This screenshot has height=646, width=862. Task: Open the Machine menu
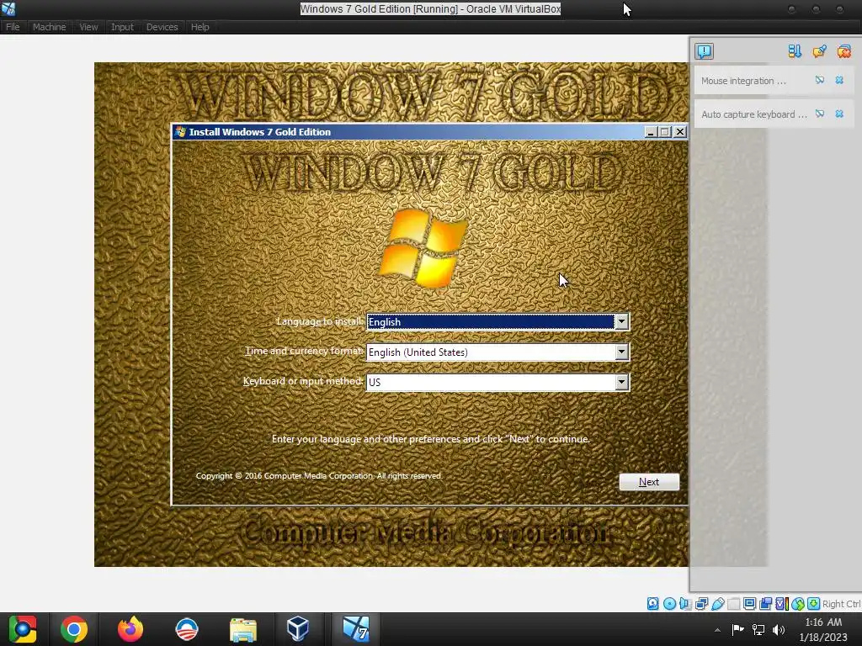(x=49, y=27)
